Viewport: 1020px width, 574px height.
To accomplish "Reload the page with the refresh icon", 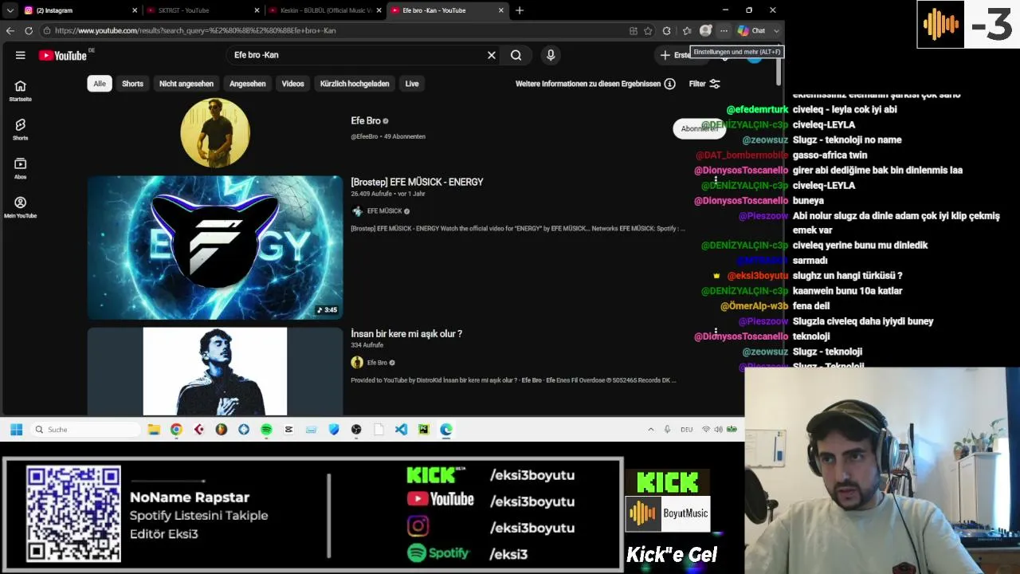I will (29, 30).
